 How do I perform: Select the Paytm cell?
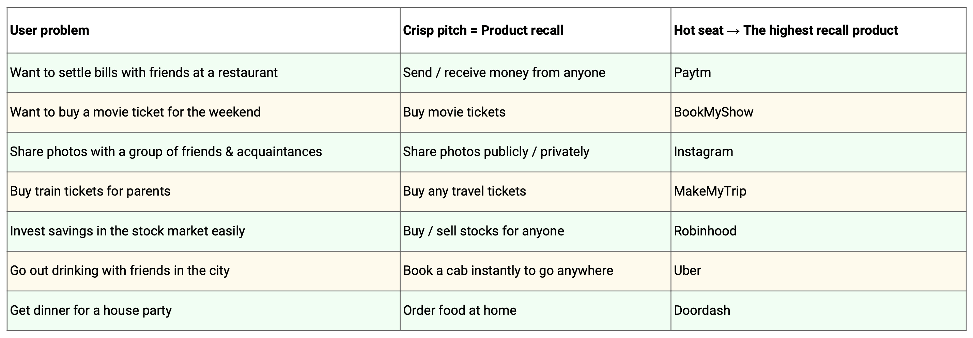point(818,73)
